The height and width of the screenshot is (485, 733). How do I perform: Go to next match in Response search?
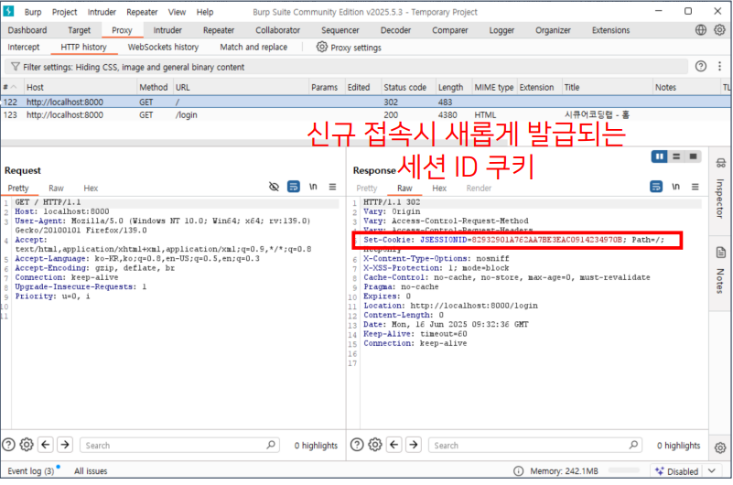[414, 445]
